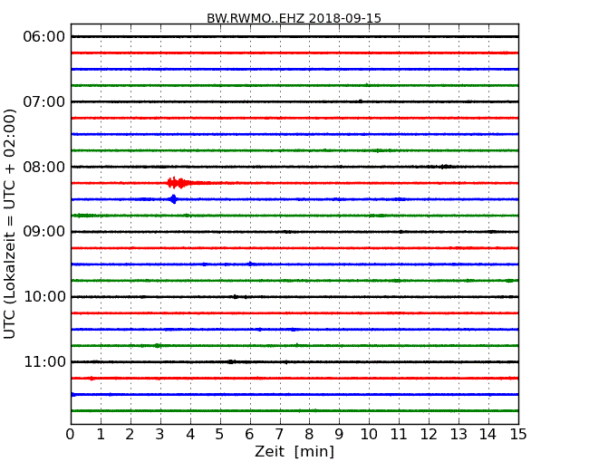Select the 07:00 time tick label

[x=44, y=101]
